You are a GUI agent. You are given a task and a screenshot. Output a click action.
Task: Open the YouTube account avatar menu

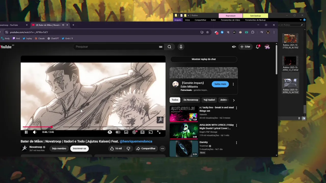click(267, 47)
